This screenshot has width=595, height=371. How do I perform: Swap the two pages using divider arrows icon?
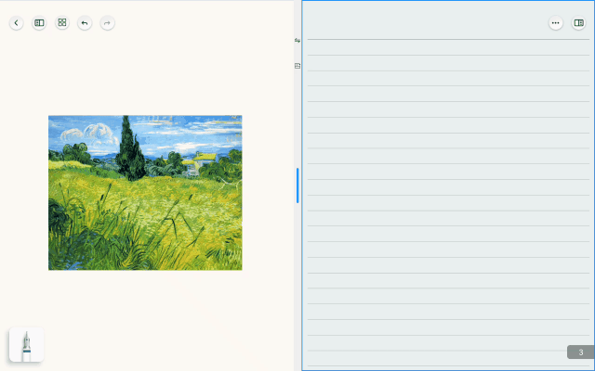297,40
